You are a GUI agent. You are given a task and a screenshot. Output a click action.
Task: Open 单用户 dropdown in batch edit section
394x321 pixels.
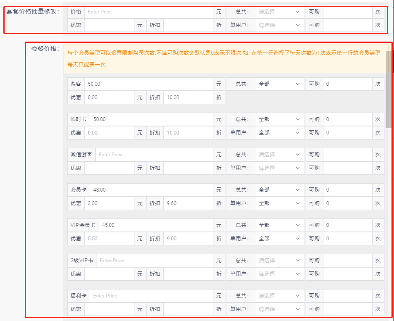pos(280,25)
